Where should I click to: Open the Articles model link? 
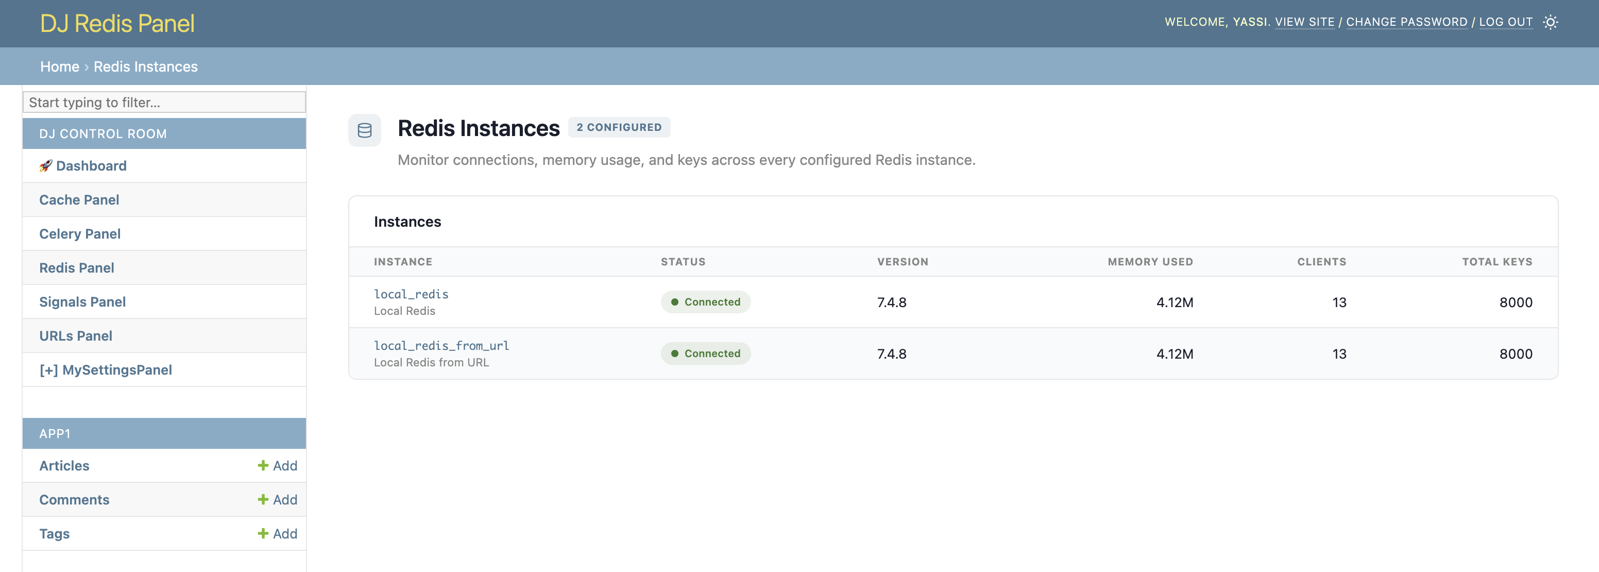[x=64, y=466]
